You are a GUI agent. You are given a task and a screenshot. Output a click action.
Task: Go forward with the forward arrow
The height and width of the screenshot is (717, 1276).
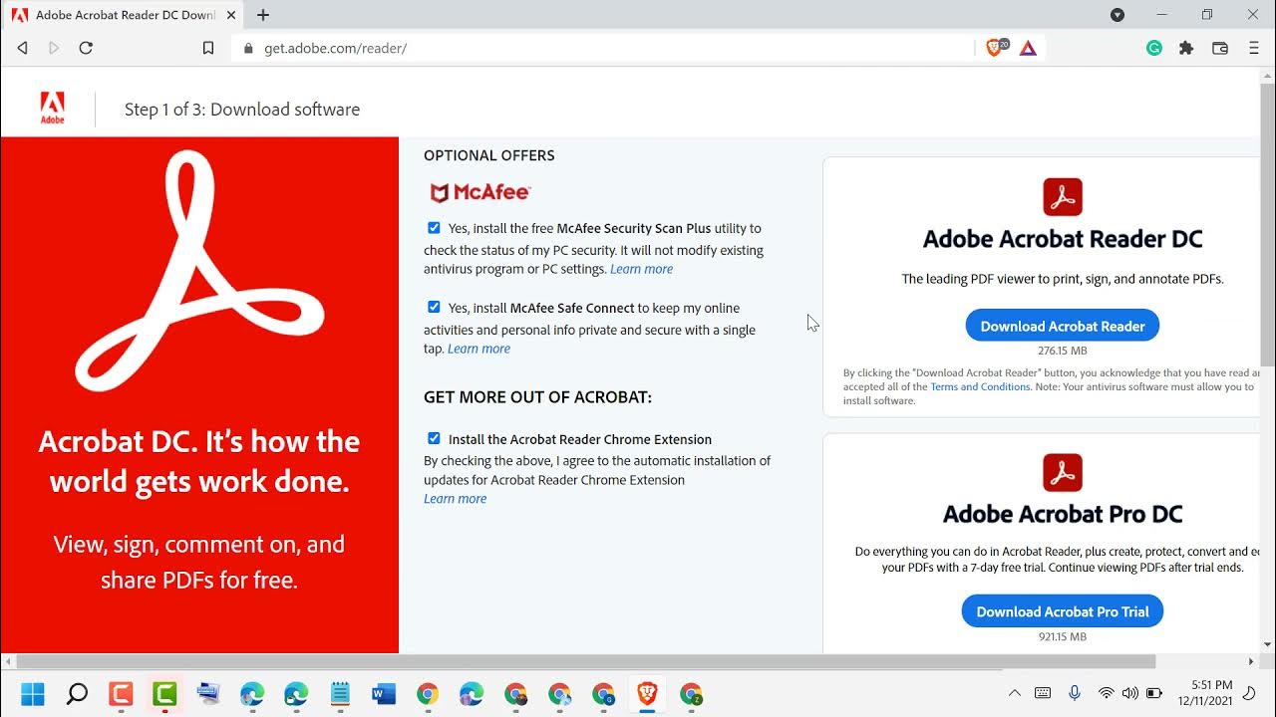coord(54,48)
